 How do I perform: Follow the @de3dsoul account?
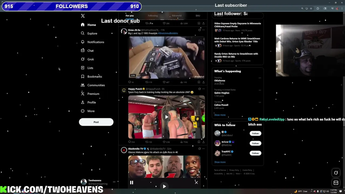(x=255, y=133)
